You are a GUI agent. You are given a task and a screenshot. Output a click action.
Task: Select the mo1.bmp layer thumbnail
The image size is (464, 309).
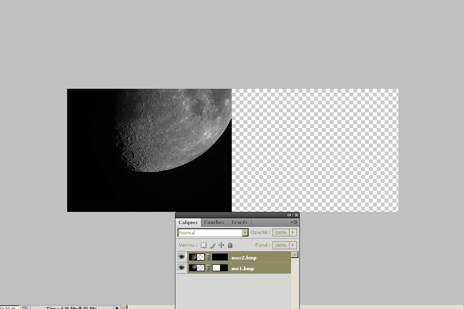197,268
